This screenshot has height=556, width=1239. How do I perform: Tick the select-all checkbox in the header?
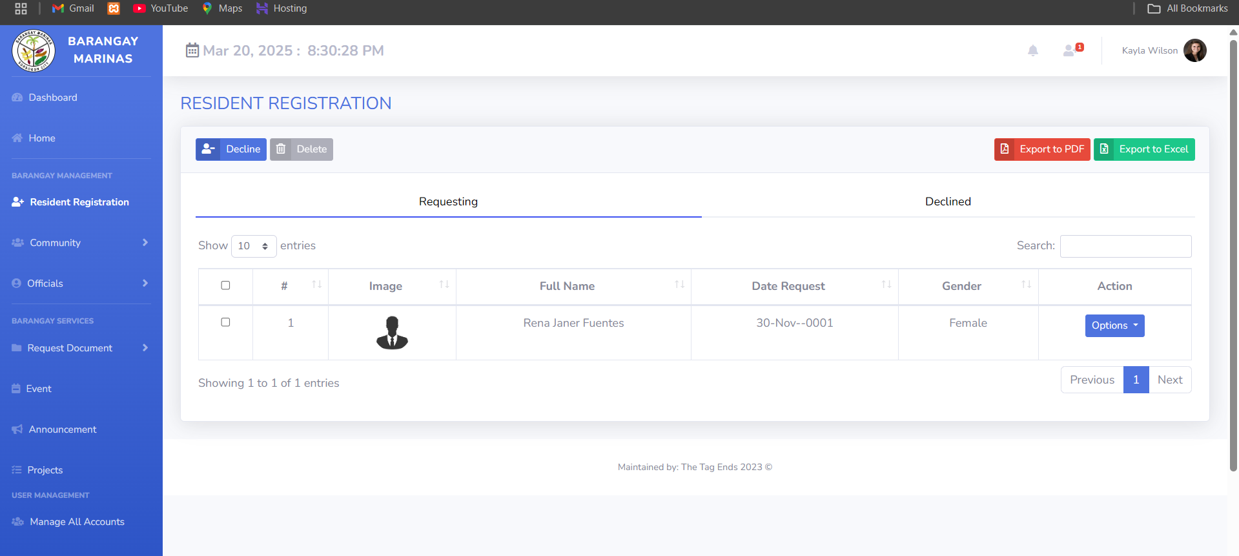pos(225,285)
